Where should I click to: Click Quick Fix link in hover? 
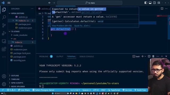[x=82, y=26]
